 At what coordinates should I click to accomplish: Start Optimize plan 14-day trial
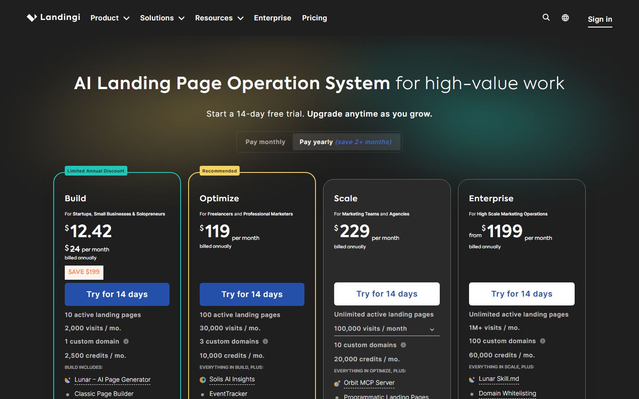(252, 294)
